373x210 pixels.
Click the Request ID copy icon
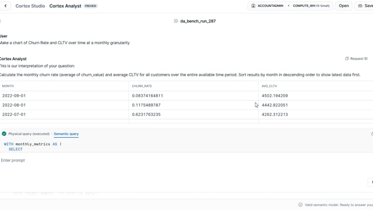[x=347, y=58]
